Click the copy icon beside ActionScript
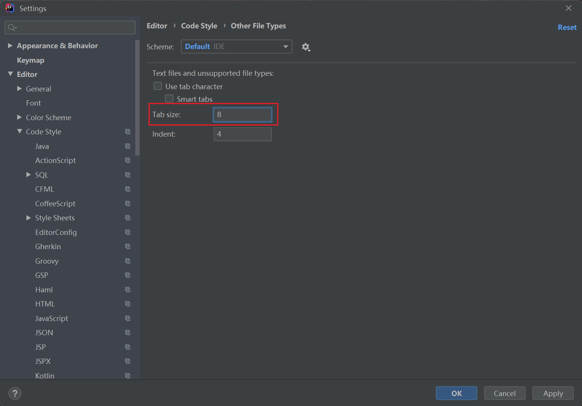The height and width of the screenshot is (406, 582). 128,160
